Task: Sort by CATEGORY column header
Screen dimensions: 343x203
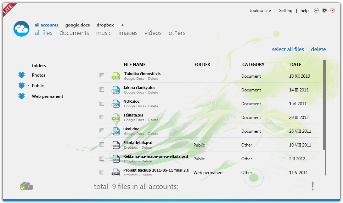Action: 253,65
